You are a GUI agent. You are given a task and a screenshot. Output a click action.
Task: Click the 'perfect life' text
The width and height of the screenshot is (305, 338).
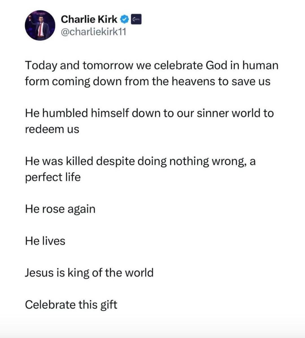tap(53, 177)
